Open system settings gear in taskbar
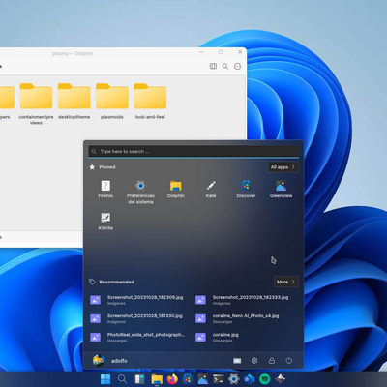 click(x=234, y=379)
